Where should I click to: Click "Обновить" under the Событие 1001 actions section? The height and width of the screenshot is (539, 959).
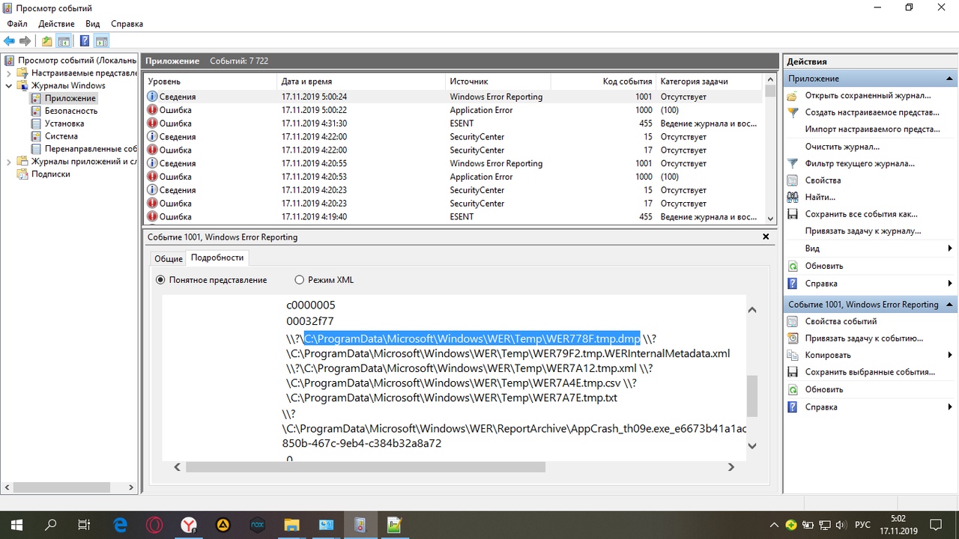tap(823, 389)
